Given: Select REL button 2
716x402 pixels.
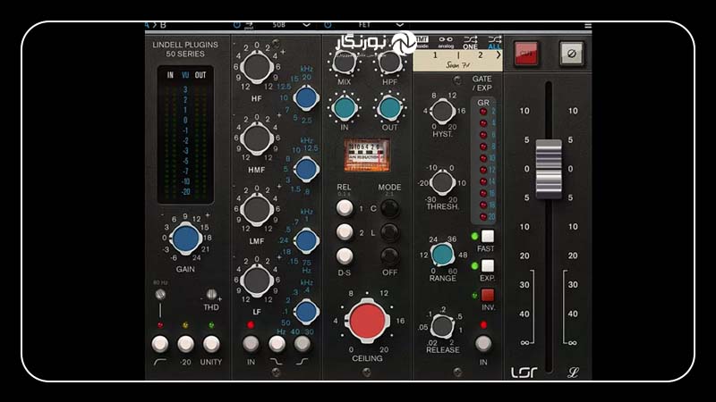Looking at the screenshot, I should click(345, 232).
